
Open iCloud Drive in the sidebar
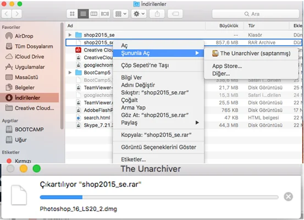25,57
